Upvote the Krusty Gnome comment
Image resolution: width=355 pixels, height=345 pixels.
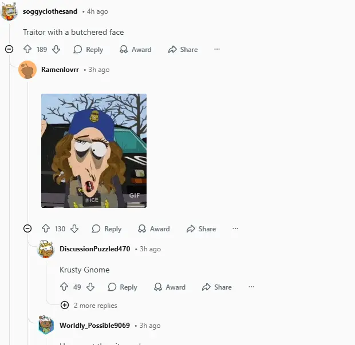pyautogui.click(x=64, y=287)
